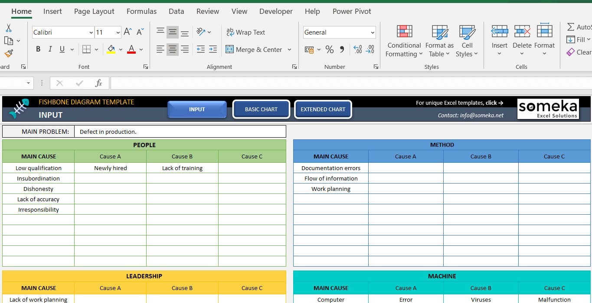Increase the indent
This screenshot has height=303, width=592.
[213, 49]
